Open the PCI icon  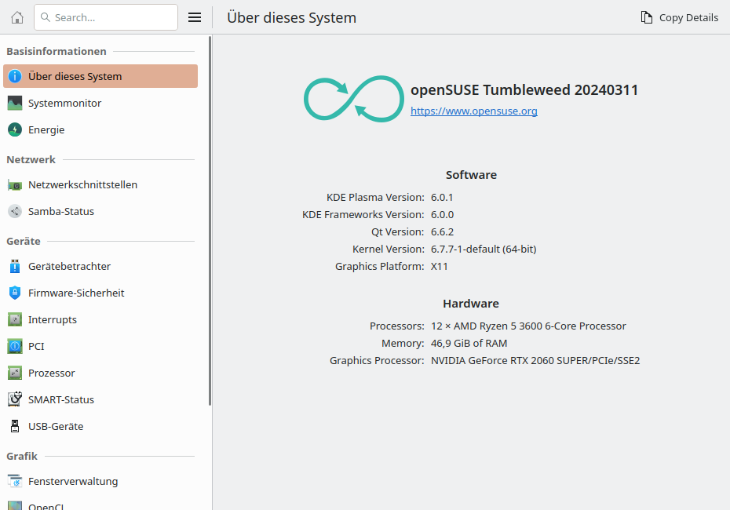point(15,346)
